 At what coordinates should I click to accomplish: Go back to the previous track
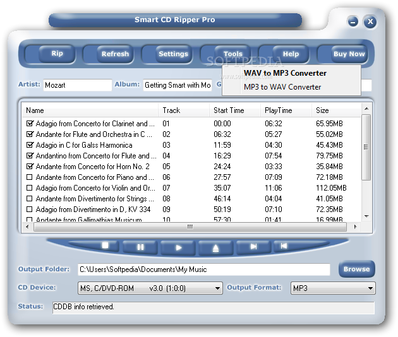(284, 245)
